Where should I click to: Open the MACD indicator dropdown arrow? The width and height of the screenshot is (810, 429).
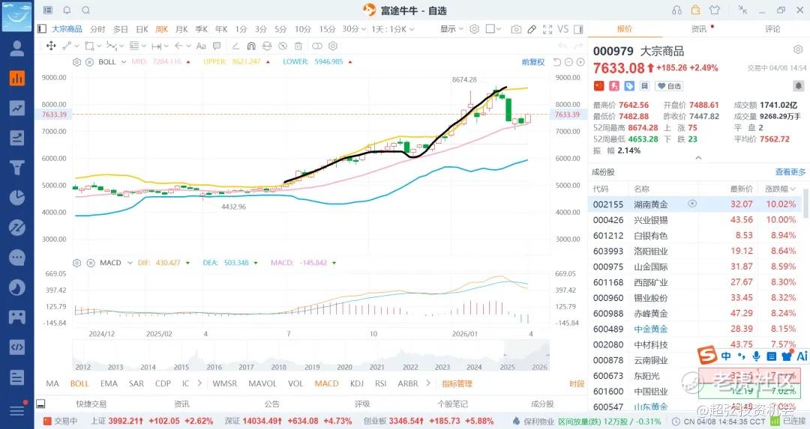pyautogui.click(x=130, y=263)
